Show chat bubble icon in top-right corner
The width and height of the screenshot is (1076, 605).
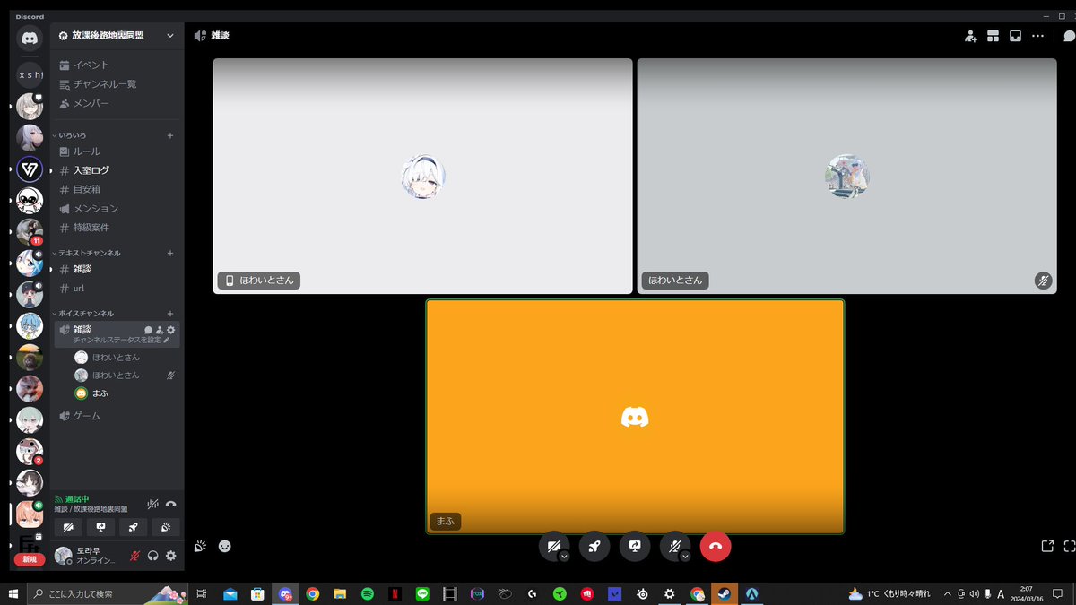click(1069, 36)
